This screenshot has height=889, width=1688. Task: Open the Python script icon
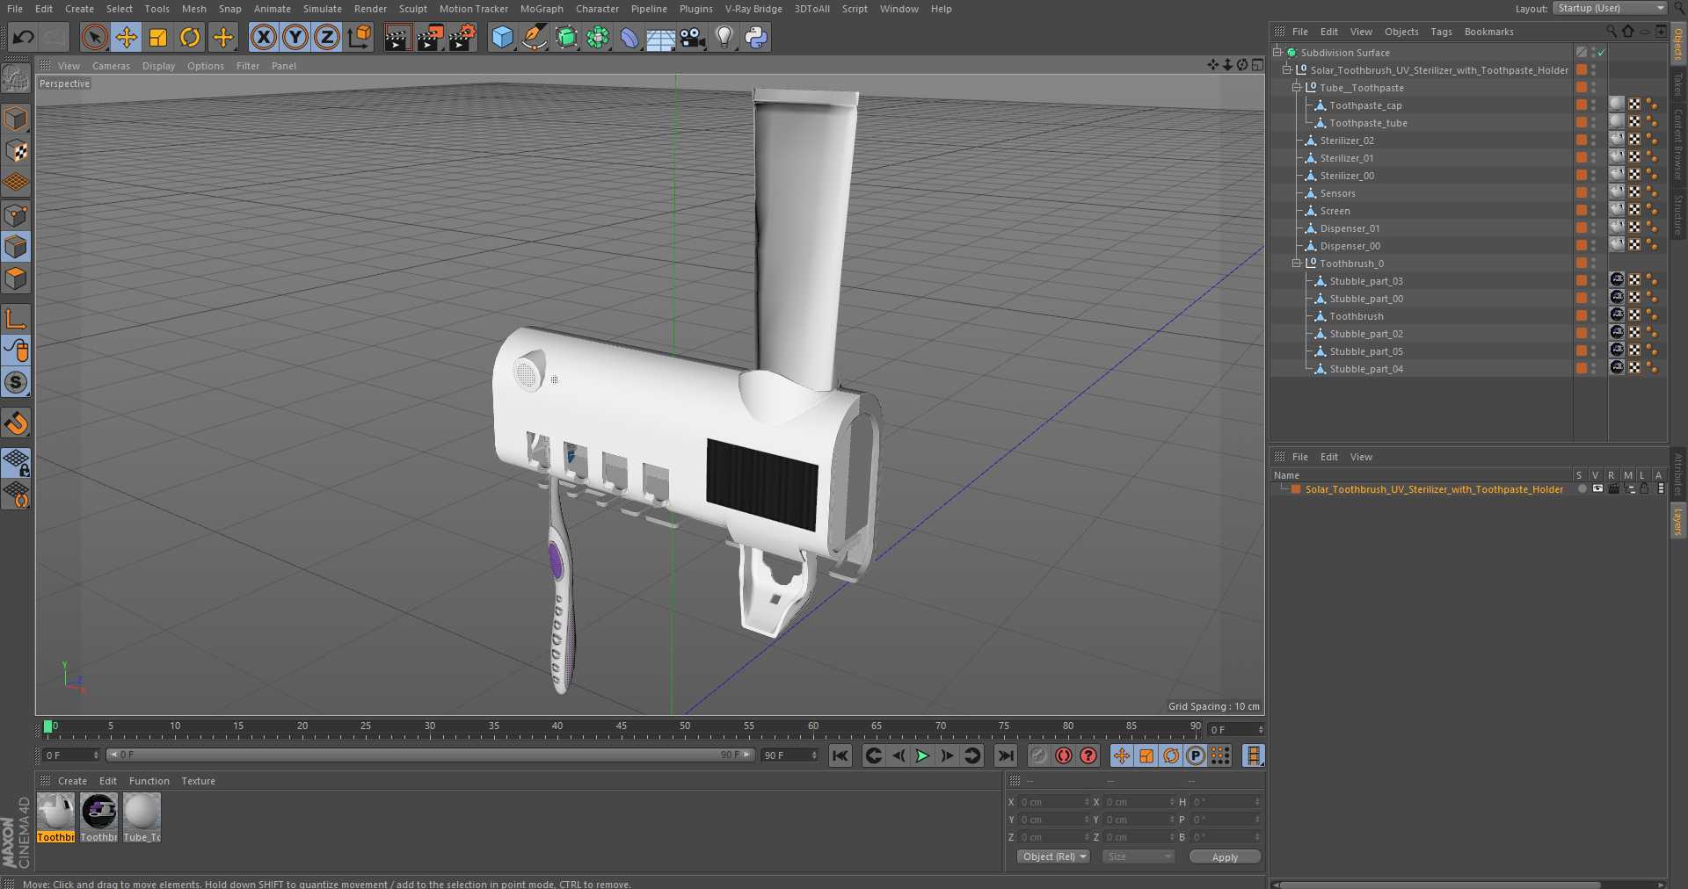tap(756, 37)
